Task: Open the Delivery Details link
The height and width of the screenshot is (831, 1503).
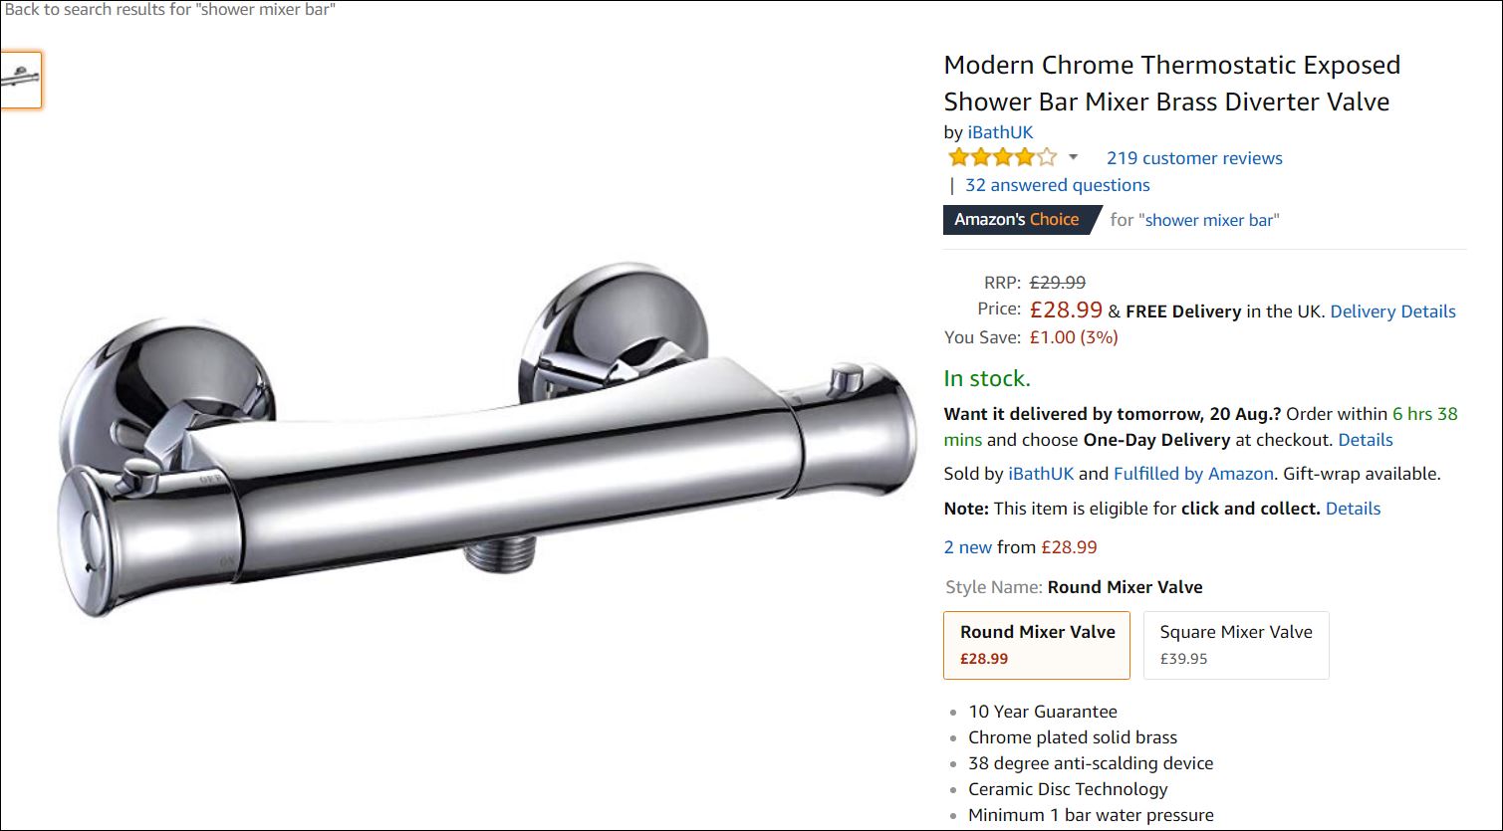Action: pos(1392,312)
